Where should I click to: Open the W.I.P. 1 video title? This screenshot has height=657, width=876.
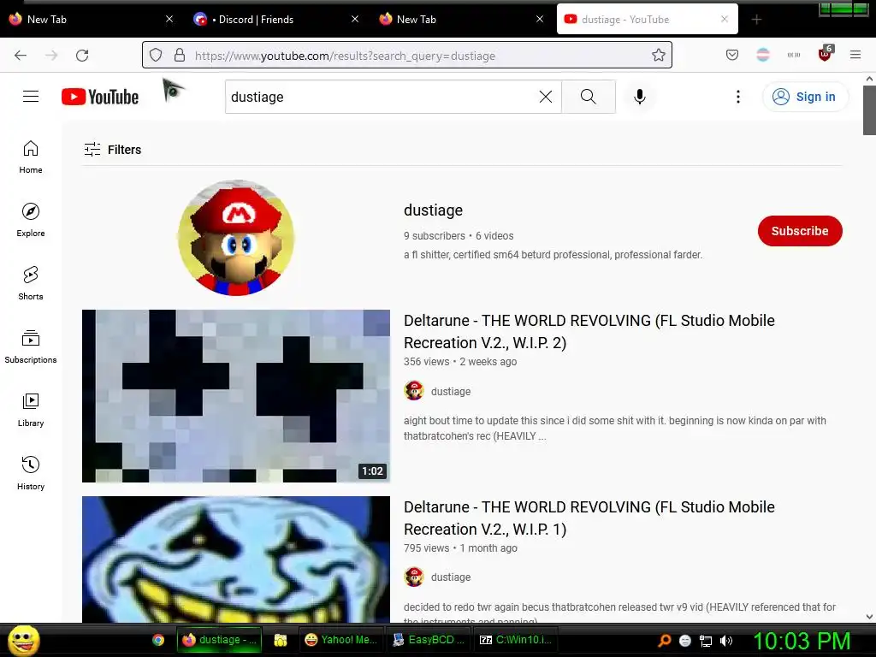(589, 518)
